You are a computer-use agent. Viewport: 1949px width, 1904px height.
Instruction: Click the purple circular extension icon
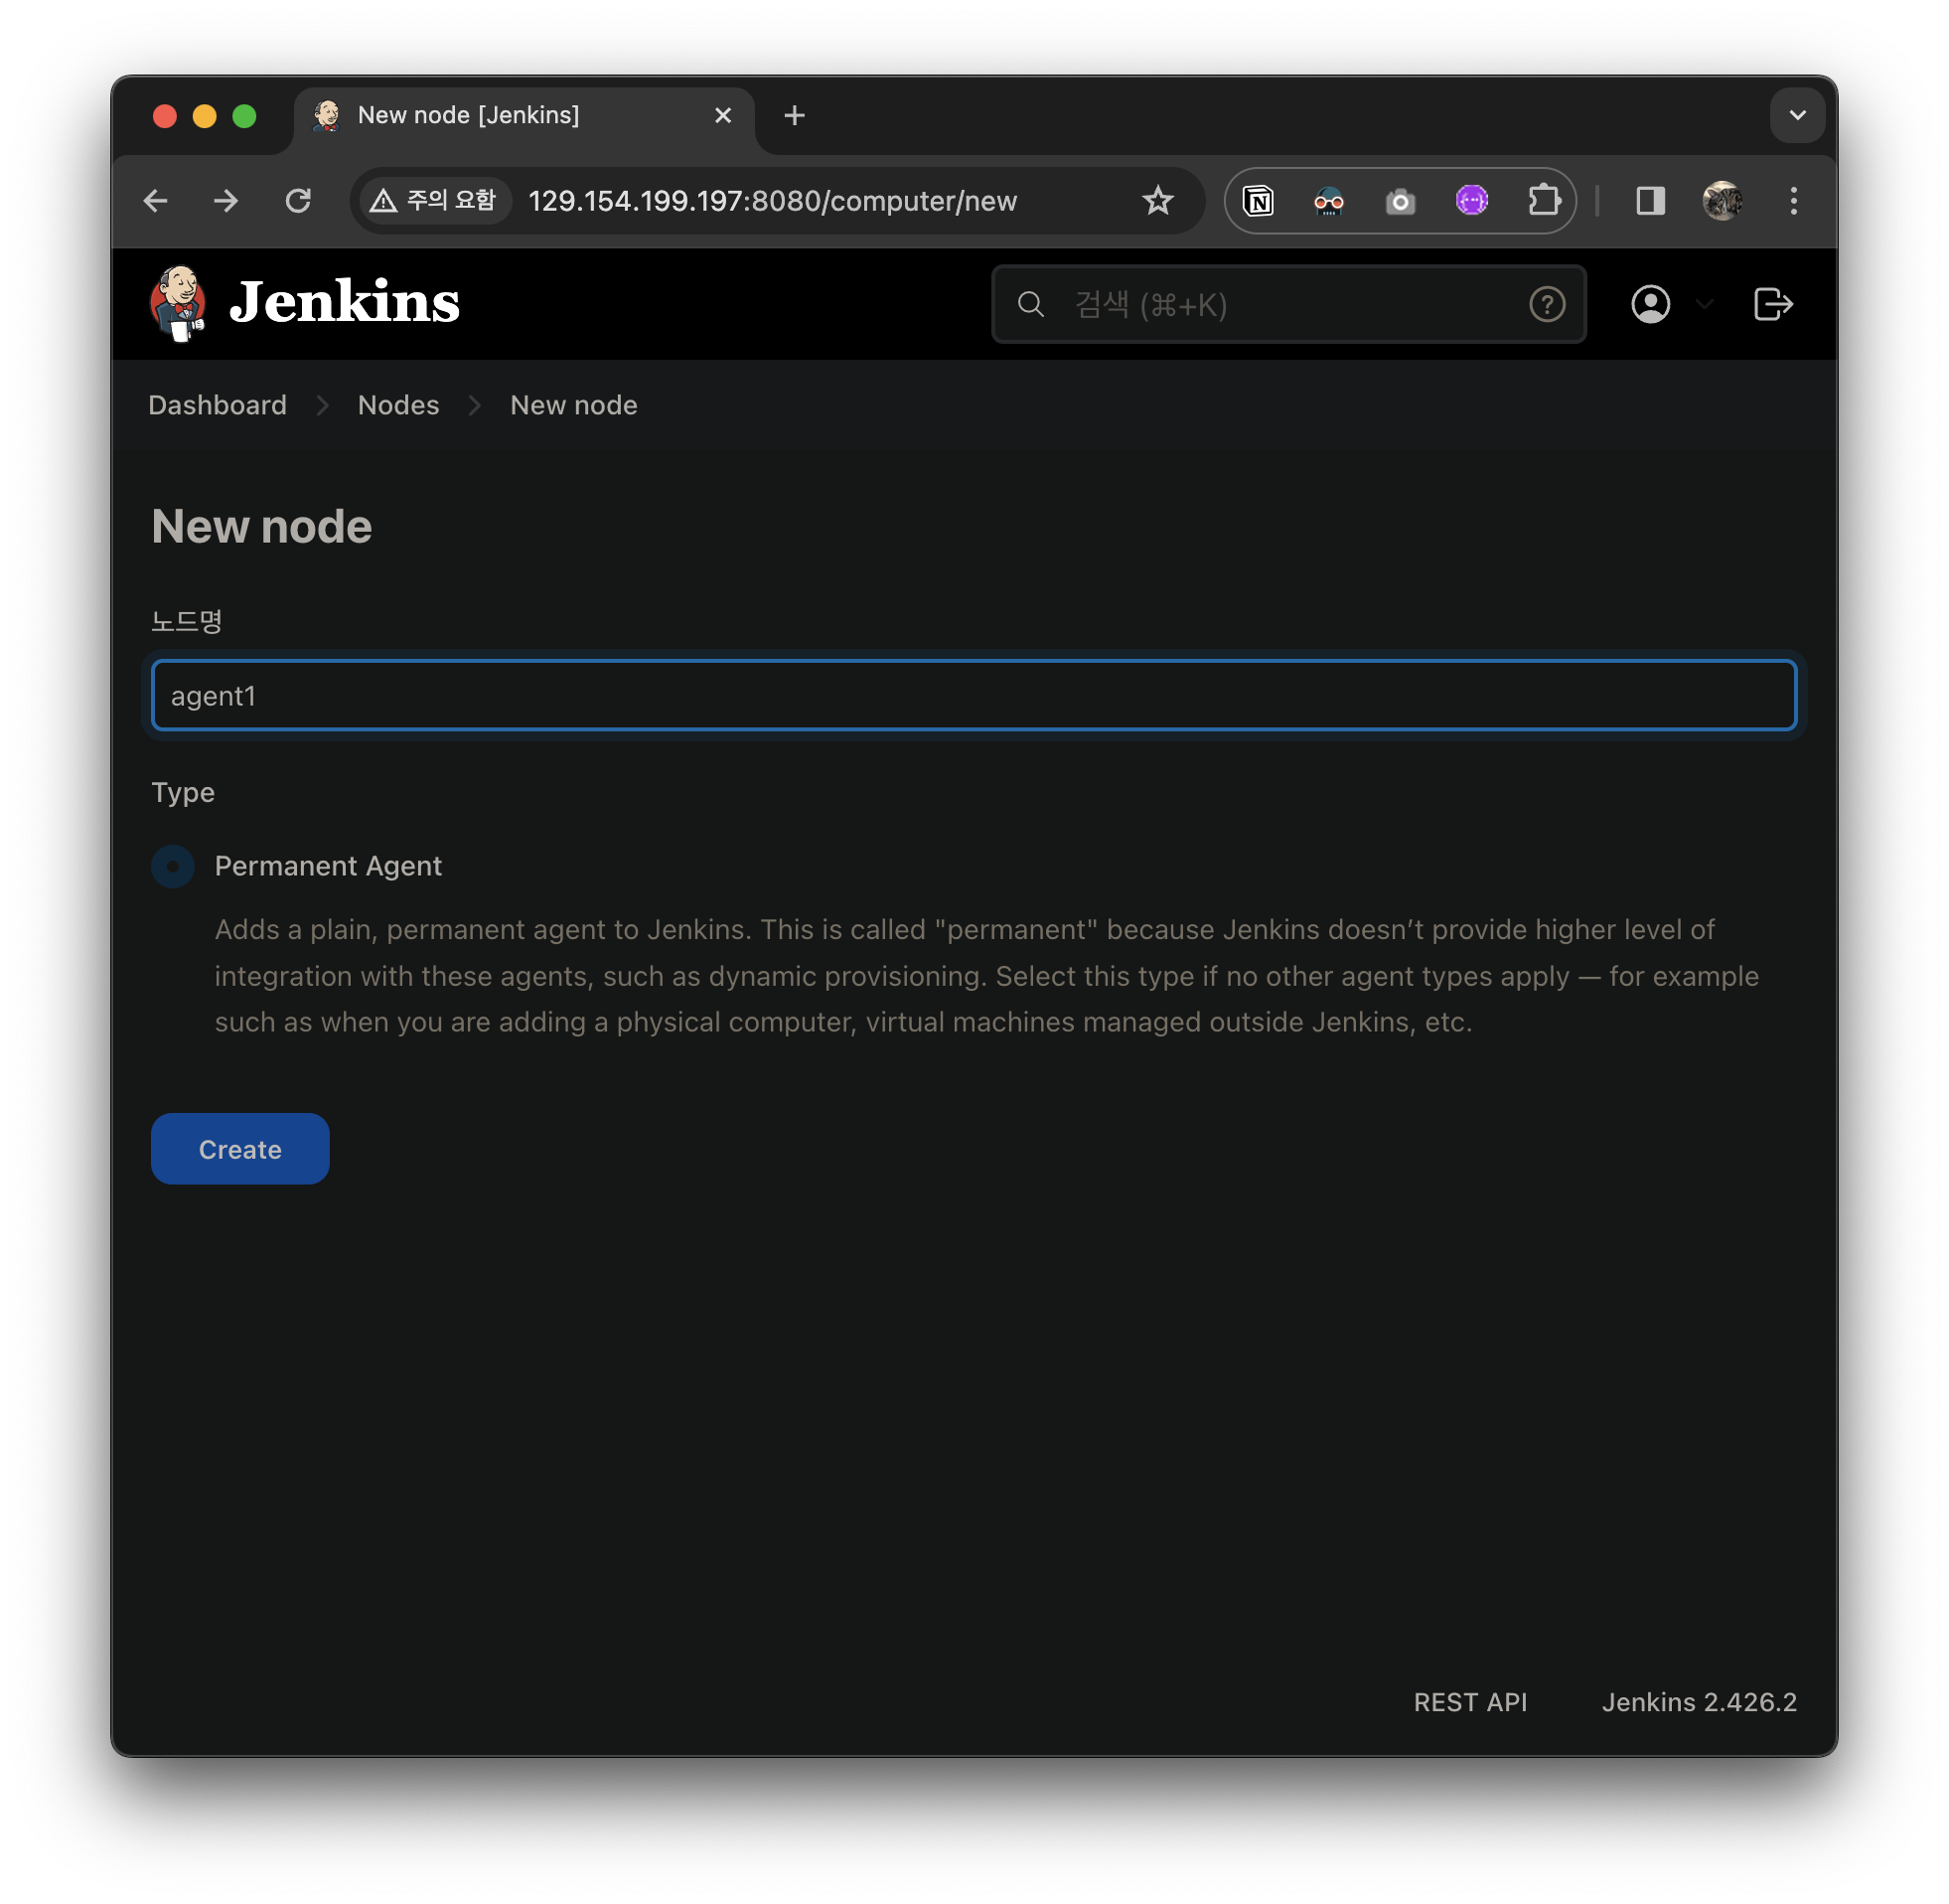[1471, 201]
